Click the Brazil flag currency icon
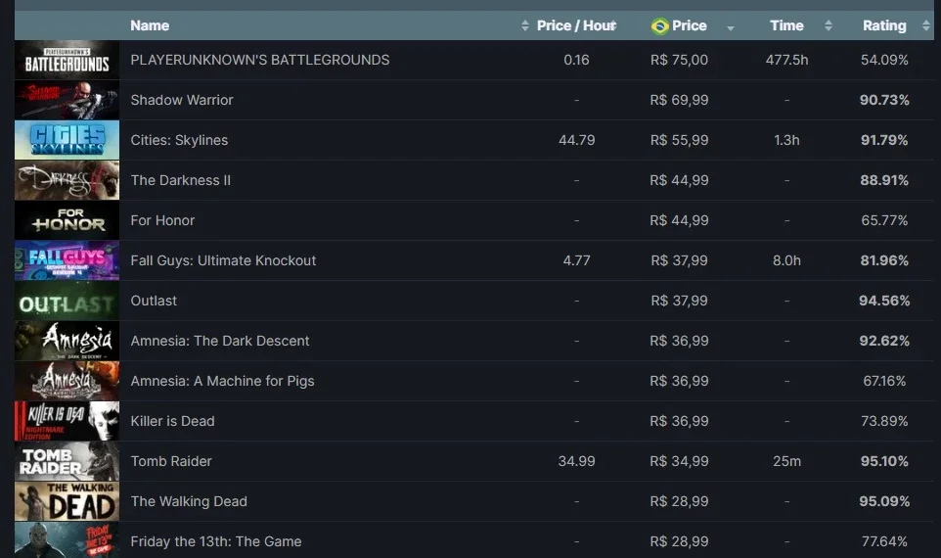Screen dimensions: 941x558 pos(659,25)
